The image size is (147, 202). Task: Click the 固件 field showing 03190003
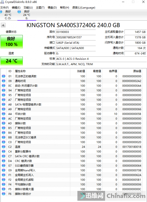[x=76, y=32]
